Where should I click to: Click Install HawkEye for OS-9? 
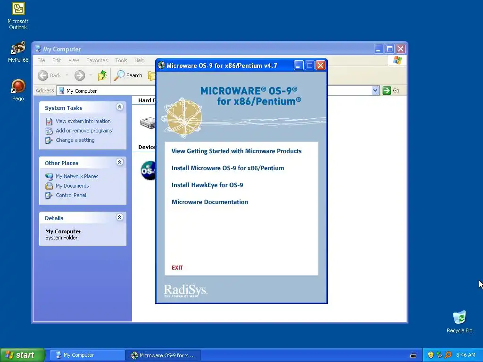coord(208,185)
